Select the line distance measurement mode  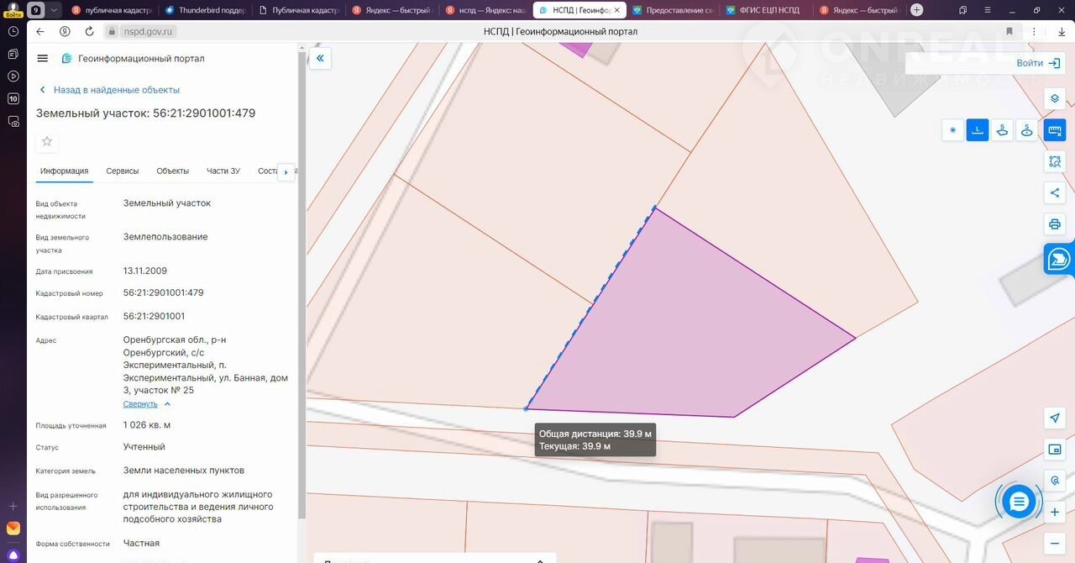point(978,130)
